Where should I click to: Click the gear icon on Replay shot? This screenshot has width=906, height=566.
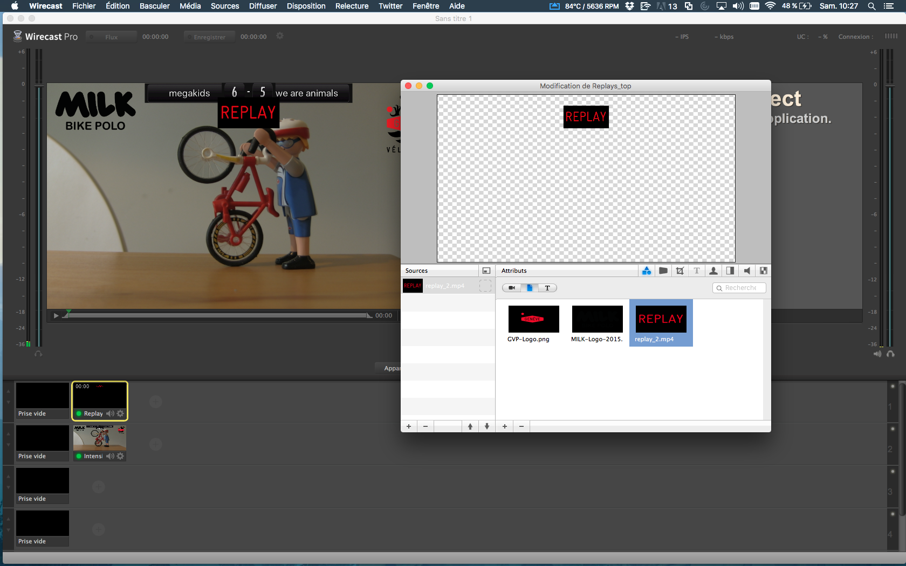point(121,413)
